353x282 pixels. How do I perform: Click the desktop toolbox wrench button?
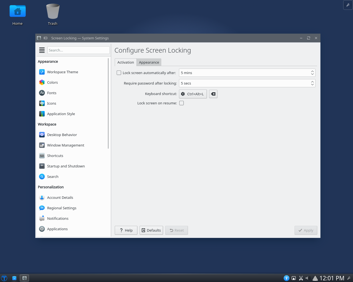(348, 5)
